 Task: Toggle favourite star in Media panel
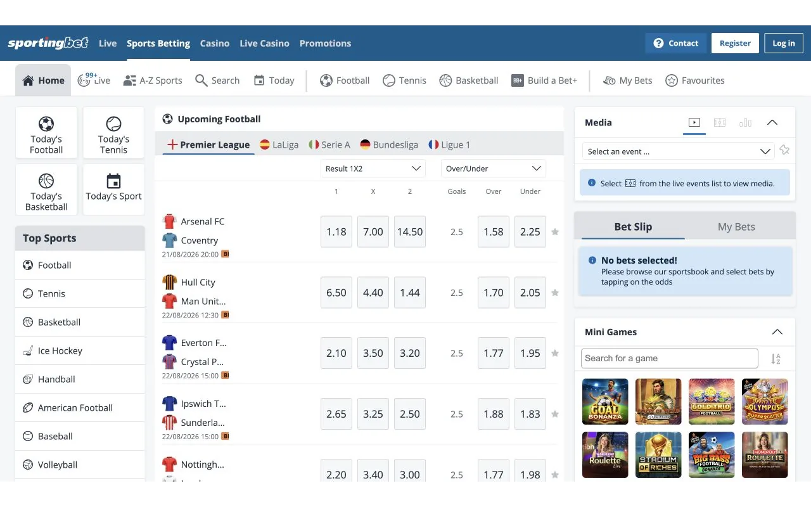(784, 150)
